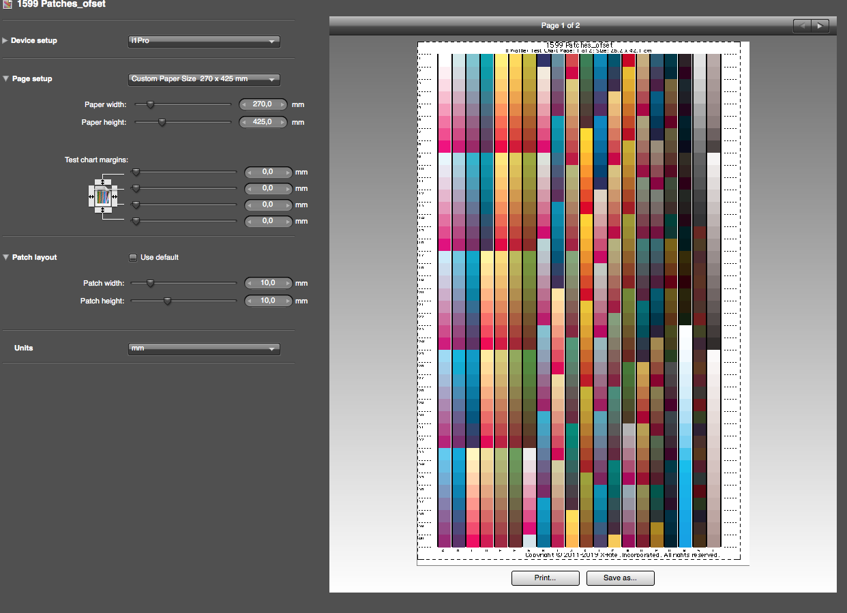This screenshot has width=847, height=613.
Task: Click the 'Page 1 of 2' header text
Action: point(561,25)
